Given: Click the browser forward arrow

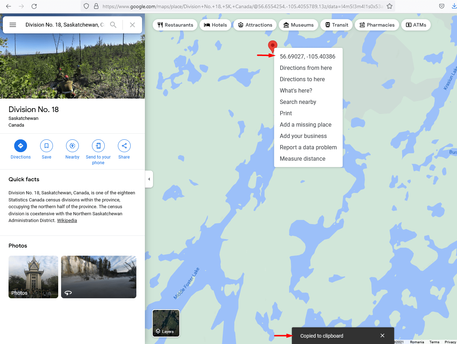Looking at the screenshot, I should click(x=21, y=6).
